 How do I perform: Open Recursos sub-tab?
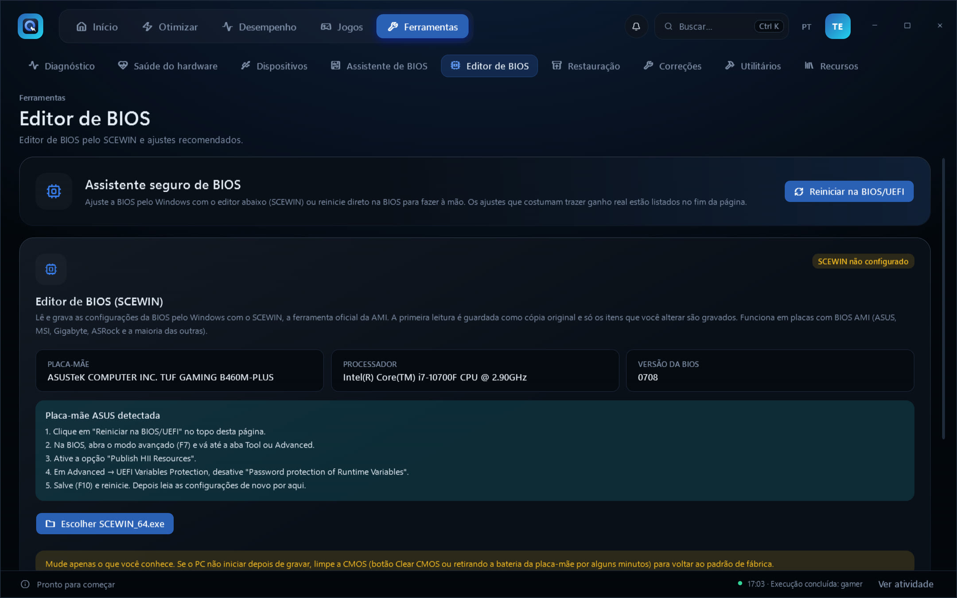pyautogui.click(x=832, y=66)
